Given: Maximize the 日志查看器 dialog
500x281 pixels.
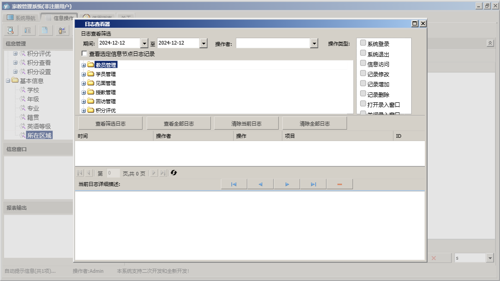Looking at the screenshot, I should point(414,24).
